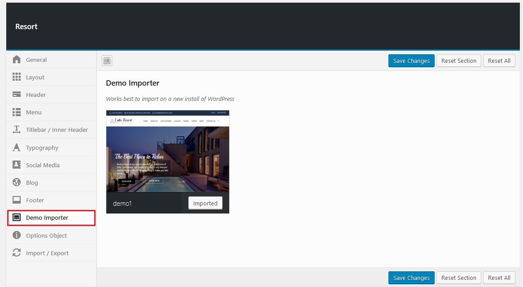This screenshot has height=287, width=523.
Task: Go to Import / Export section
Action: pyautogui.click(x=47, y=253)
